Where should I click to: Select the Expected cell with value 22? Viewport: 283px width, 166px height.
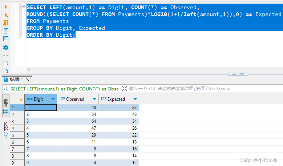118,135
